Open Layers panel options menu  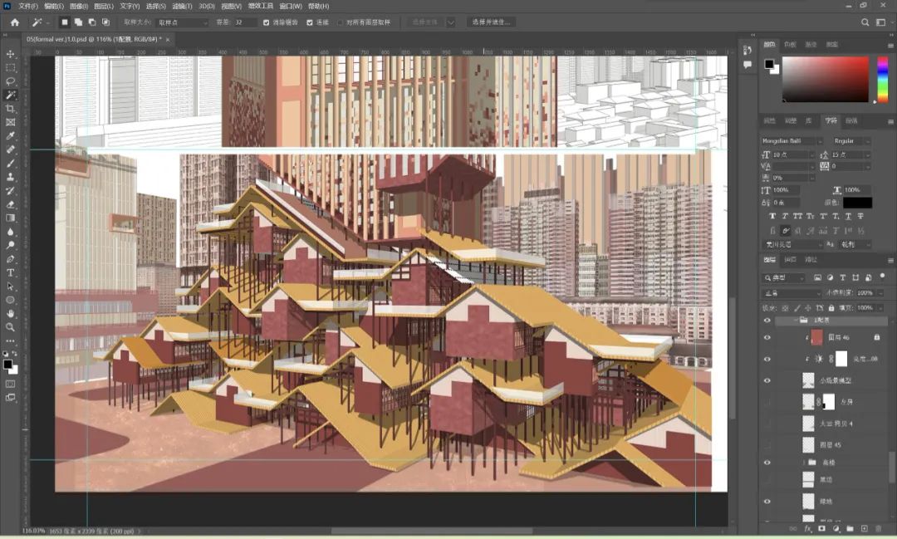click(890, 260)
